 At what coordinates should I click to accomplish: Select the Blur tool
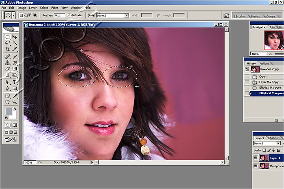(x=7, y=74)
